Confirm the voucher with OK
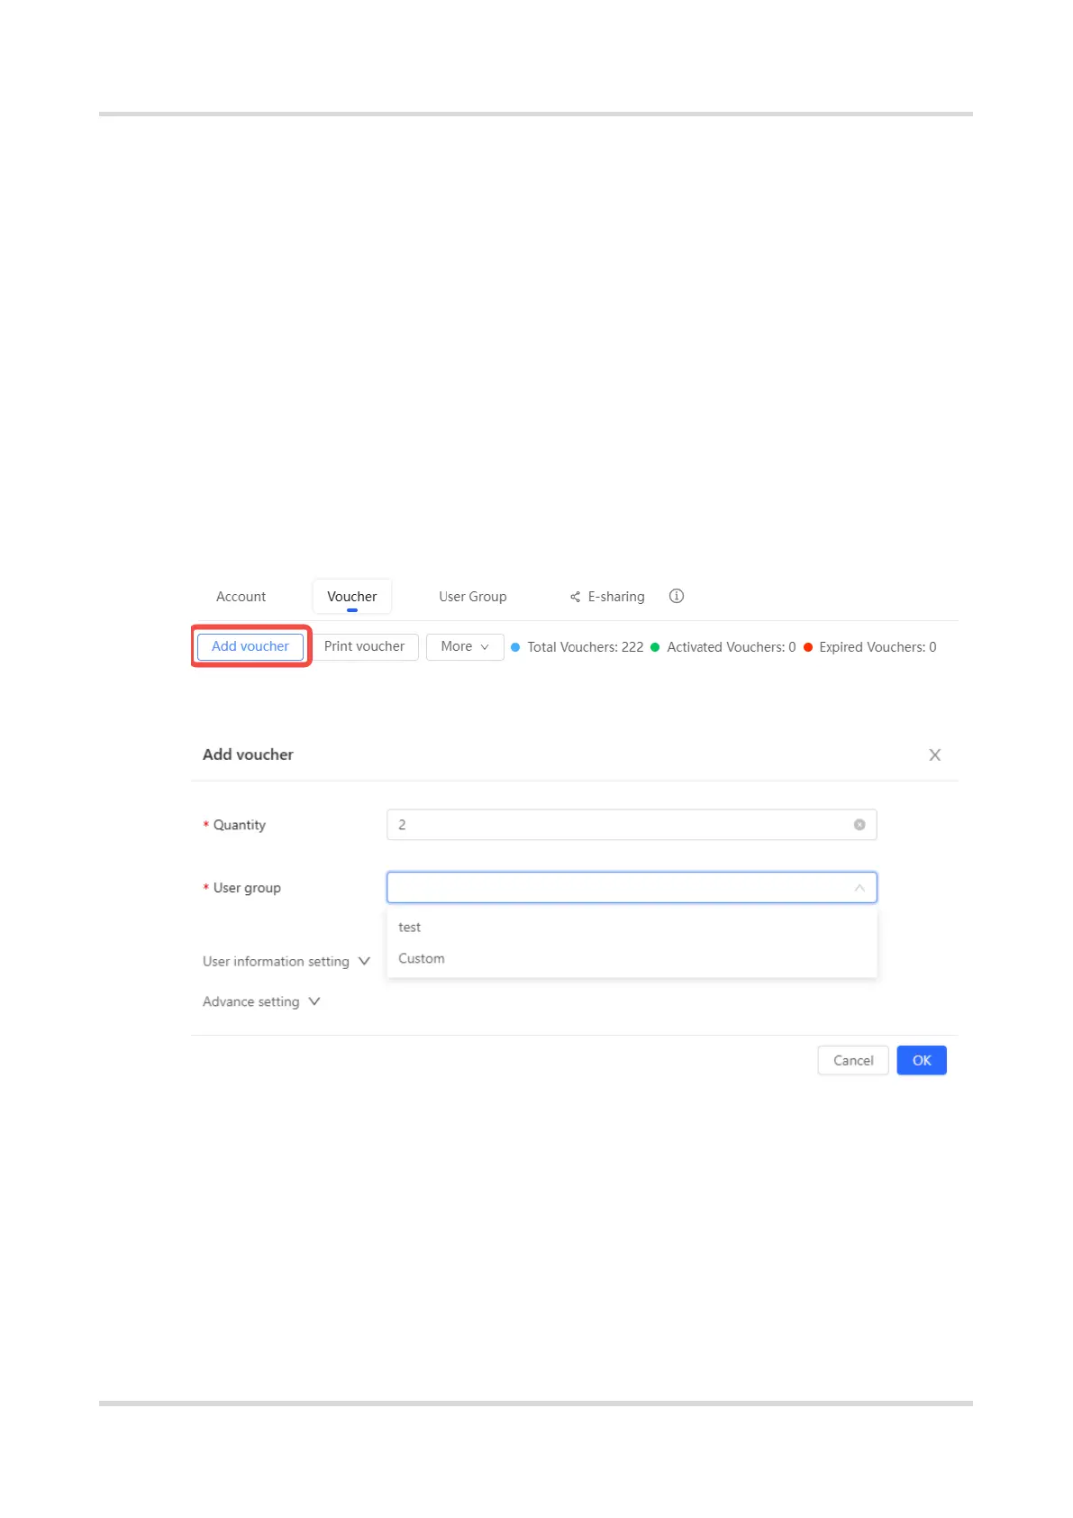The width and height of the screenshot is (1073, 1518). click(921, 1060)
